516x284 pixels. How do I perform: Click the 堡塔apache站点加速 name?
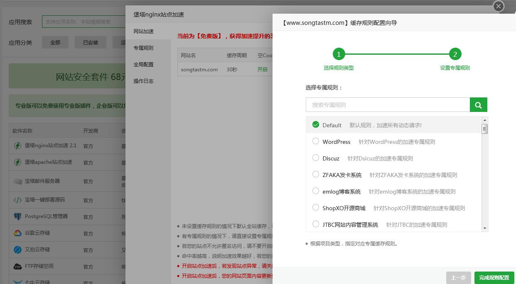[x=48, y=162]
